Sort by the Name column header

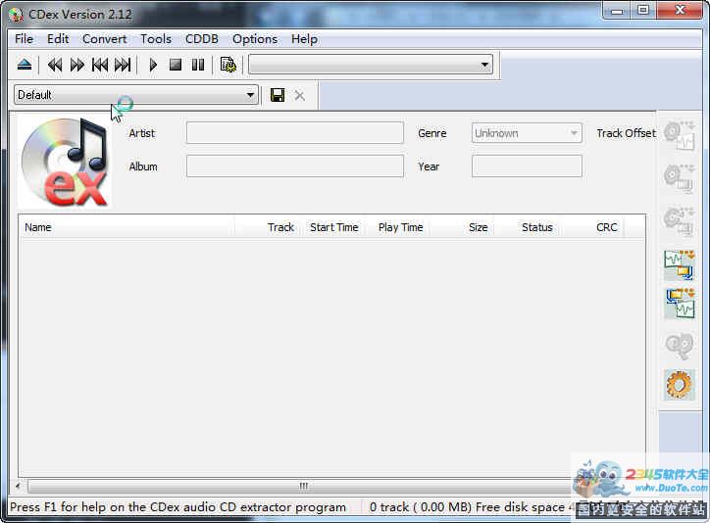[x=127, y=227]
